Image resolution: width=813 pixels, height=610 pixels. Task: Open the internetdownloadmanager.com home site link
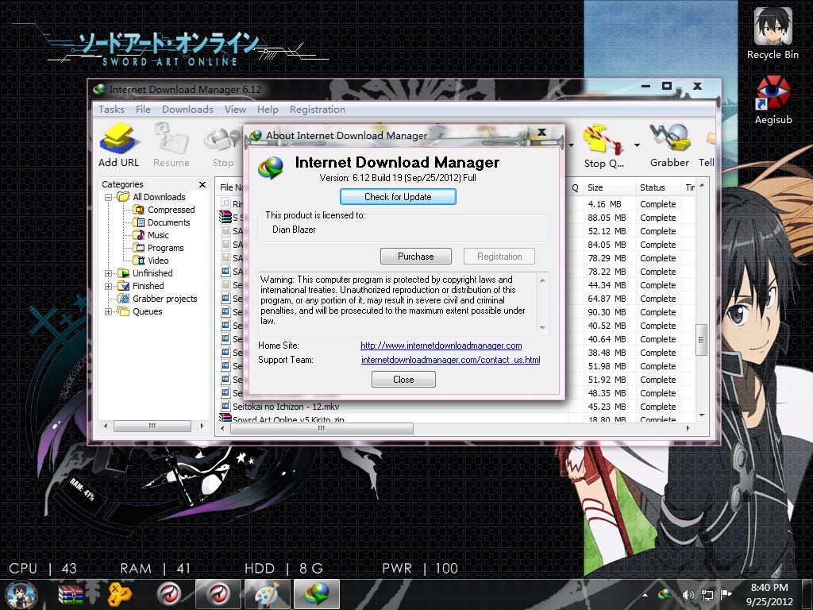(441, 346)
